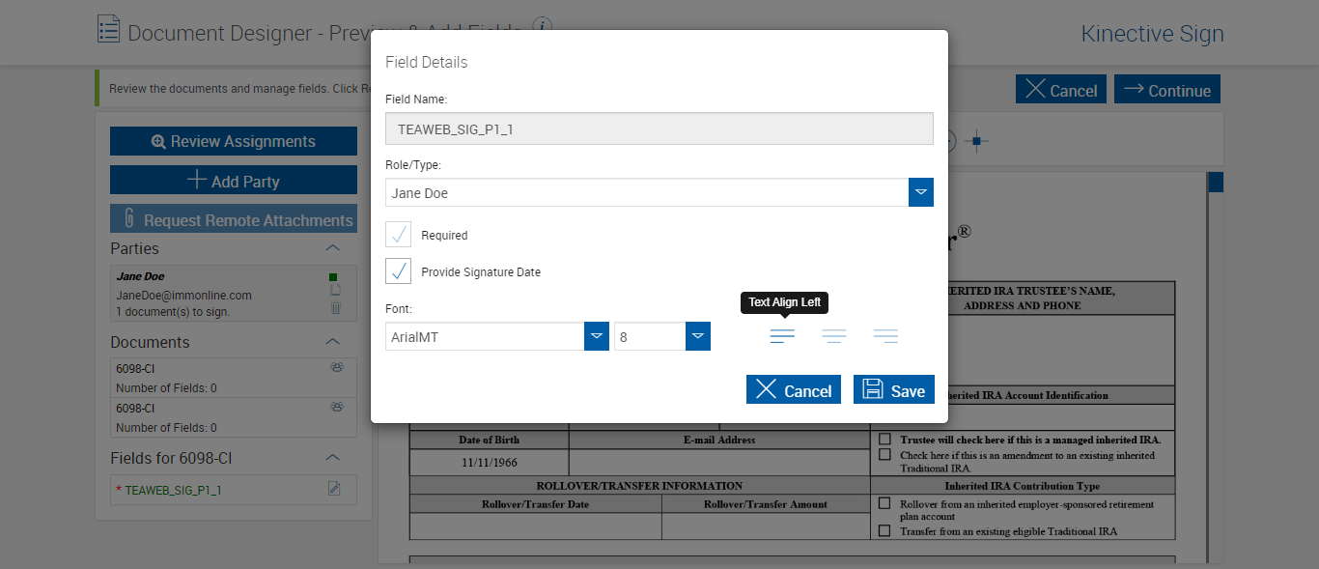Image resolution: width=1319 pixels, height=569 pixels.
Task: Open the Role/Type dropdown
Action: pyautogui.click(x=921, y=192)
